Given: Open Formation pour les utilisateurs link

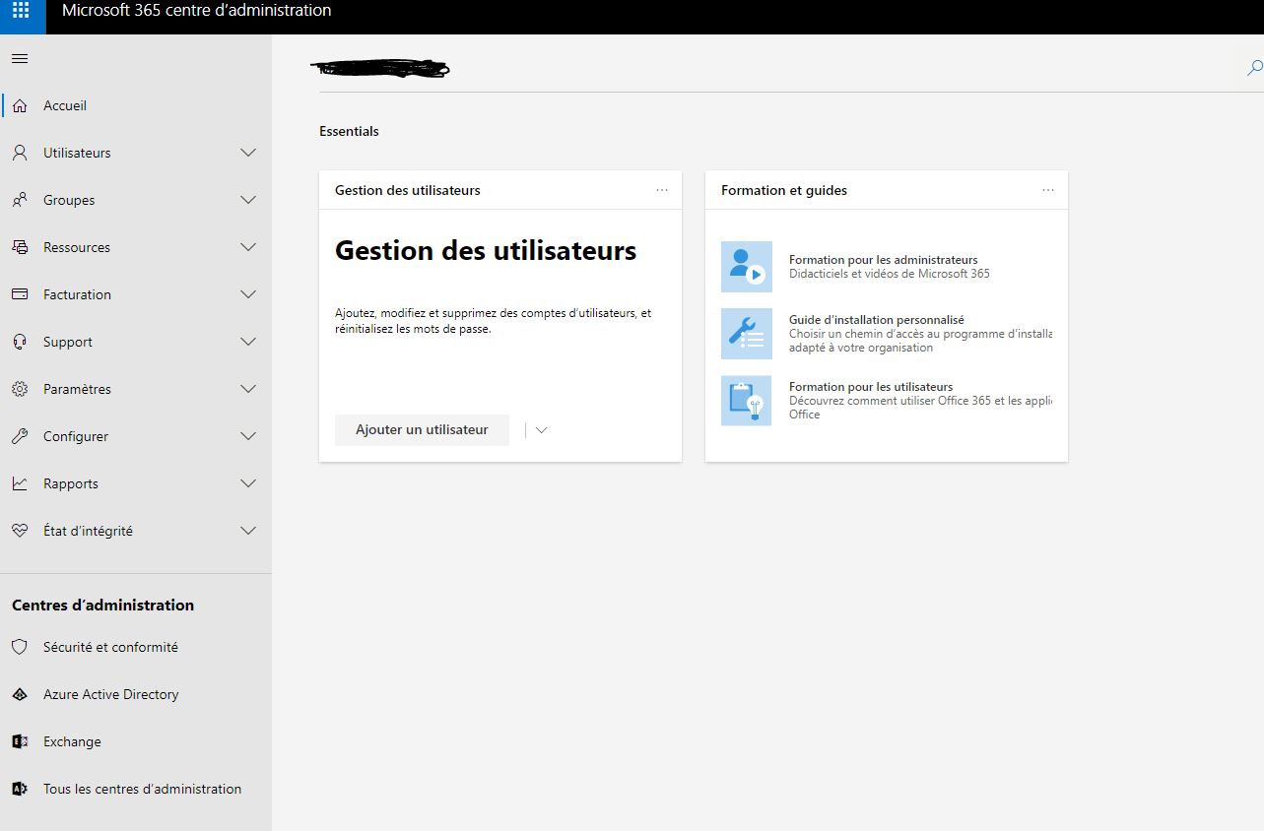Looking at the screenshot, I should [x=871, y=387].
